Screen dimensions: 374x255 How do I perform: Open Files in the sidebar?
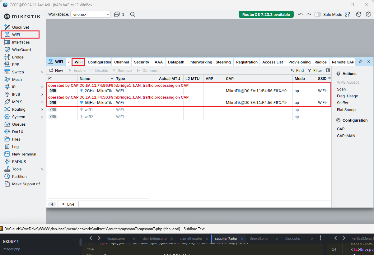(16, 139)
